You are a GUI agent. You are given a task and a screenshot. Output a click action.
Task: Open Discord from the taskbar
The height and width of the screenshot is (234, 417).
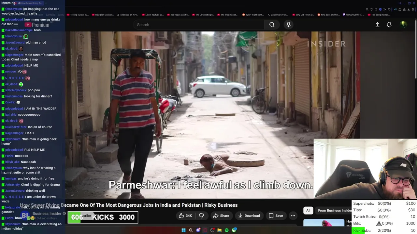coord(198,230)
